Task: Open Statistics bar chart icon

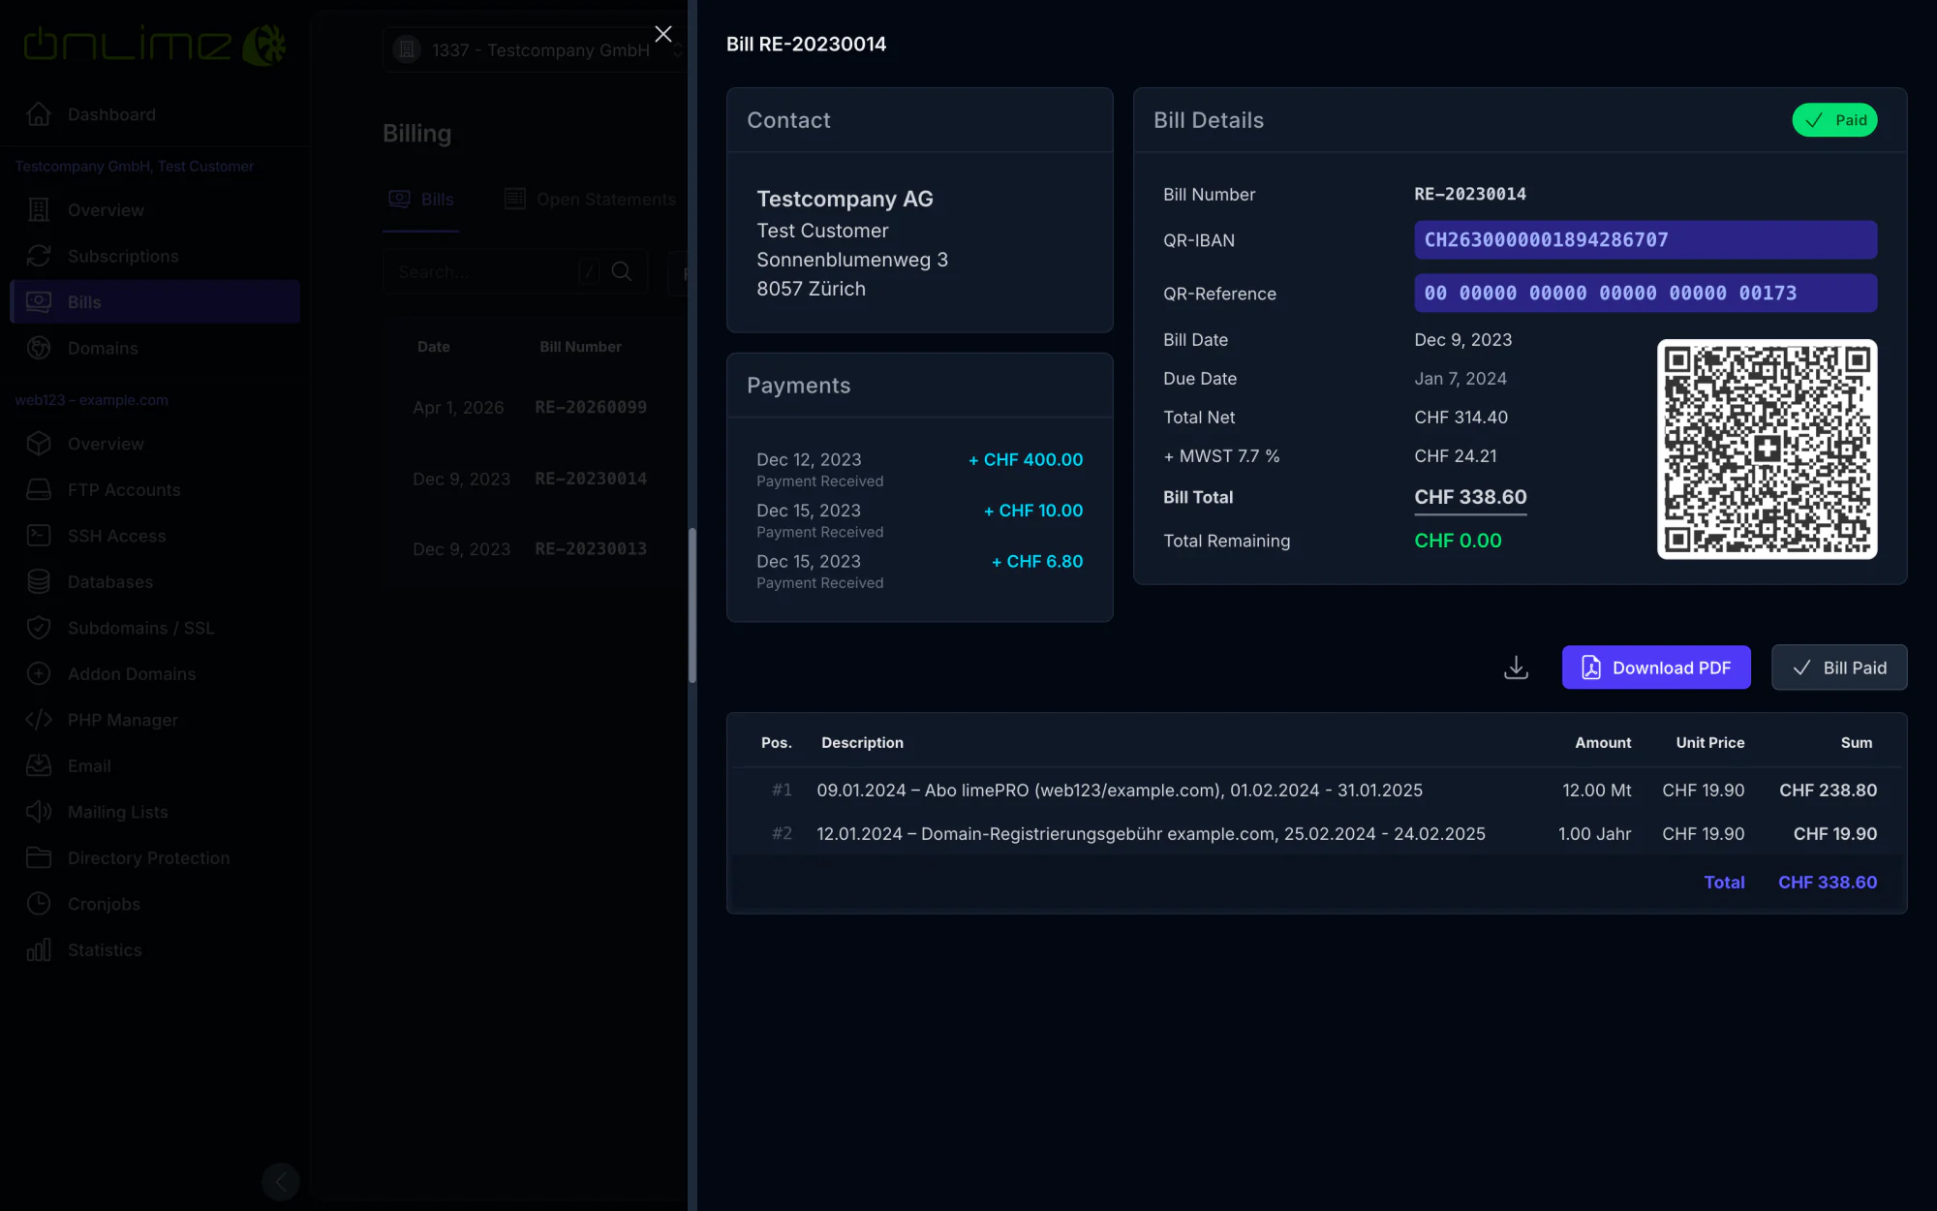Action: coord(39,950)
